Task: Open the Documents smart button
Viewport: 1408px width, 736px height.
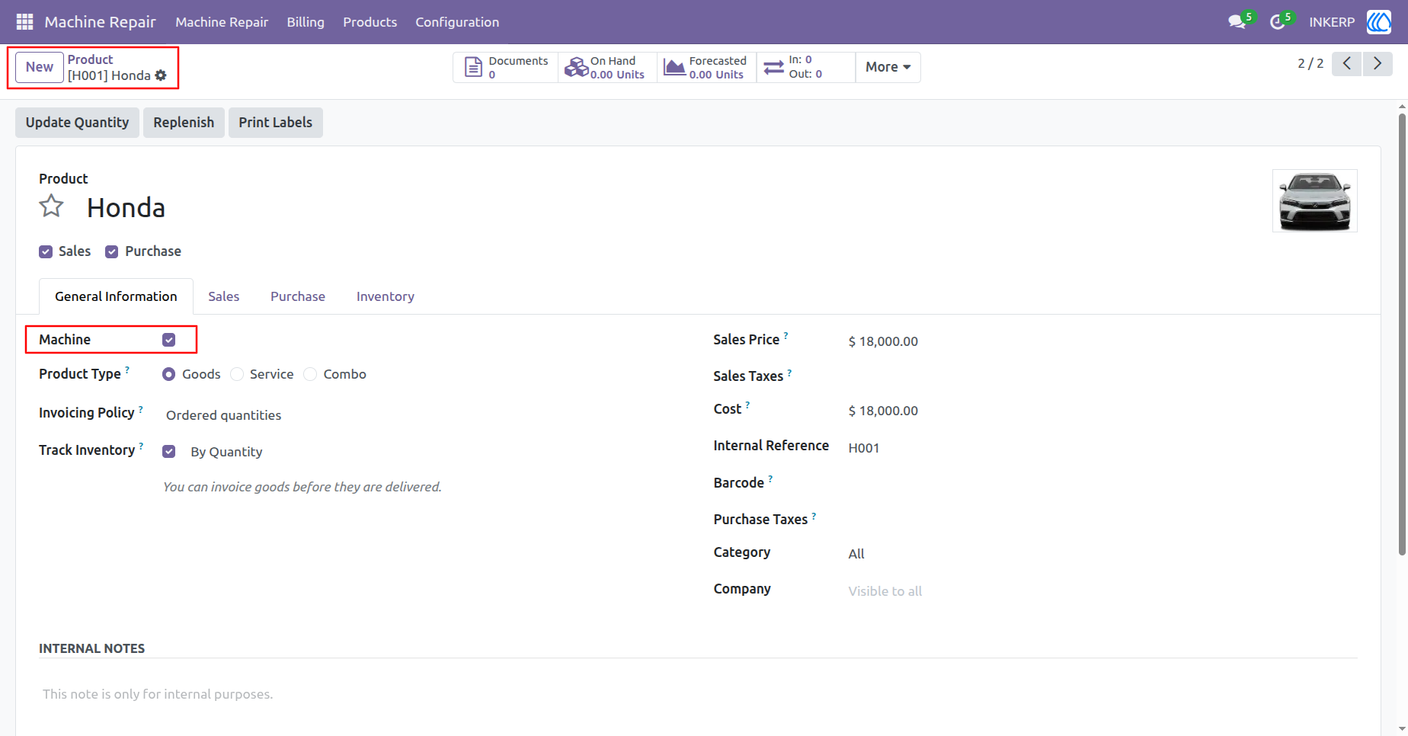Action: coord(506,67)
